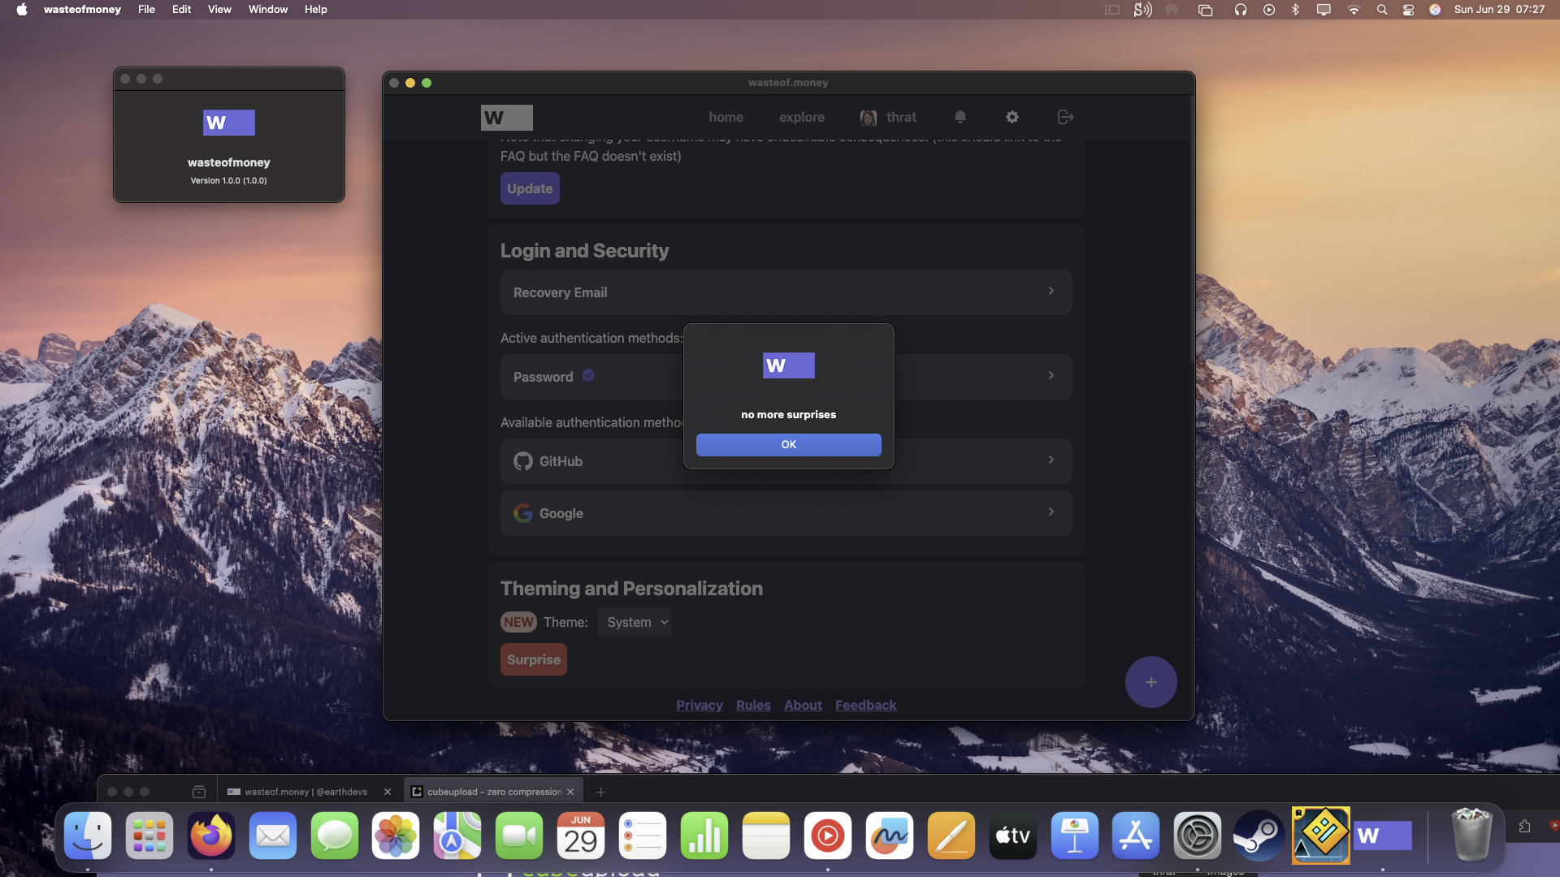Expand the Recovery Email row
This screenshot has width=1560, height=877.
(786, 292)
